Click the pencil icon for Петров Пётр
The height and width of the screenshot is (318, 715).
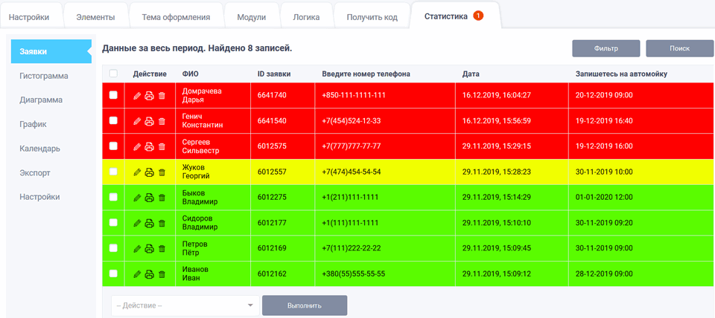coord(136,249)
